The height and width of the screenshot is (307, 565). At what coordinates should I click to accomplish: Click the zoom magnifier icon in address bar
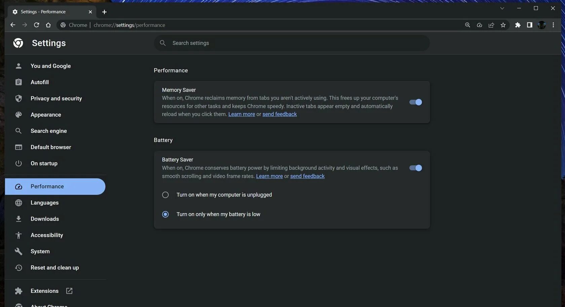tap(467, 25)
